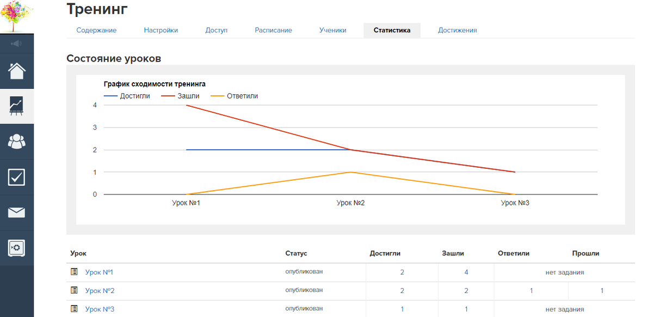Open the Расписание tab
The height and width of the screenshot is (317, 653).
[273, 31]
